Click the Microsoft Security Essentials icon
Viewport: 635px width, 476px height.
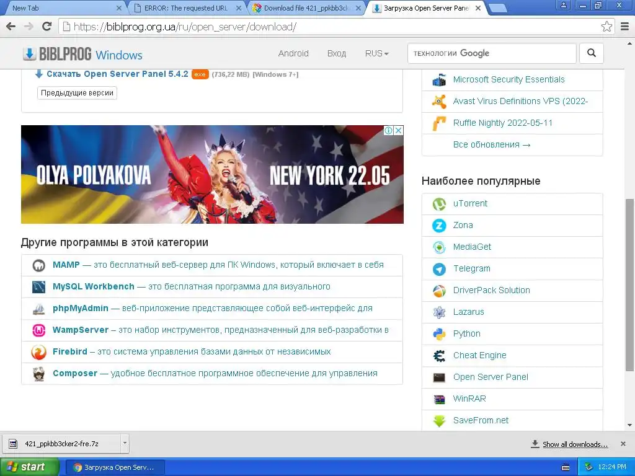click(x=439, y=80)
